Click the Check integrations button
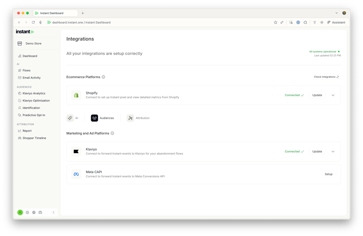This screenshot has height=236, width=363. click(326, 77)
